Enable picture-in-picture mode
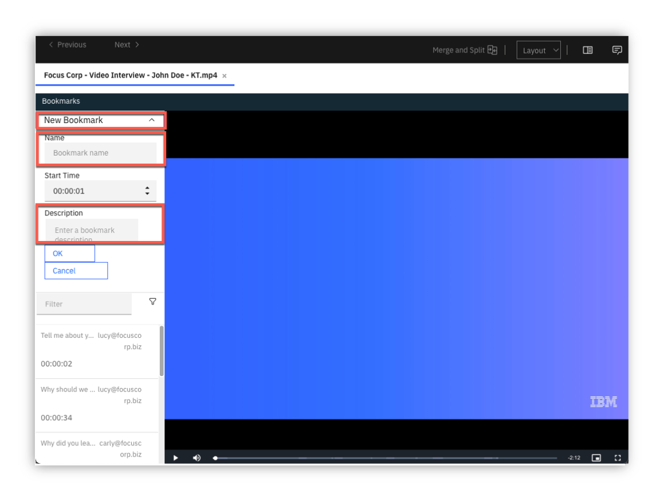660x502 pixels. (x=596, y=458)
